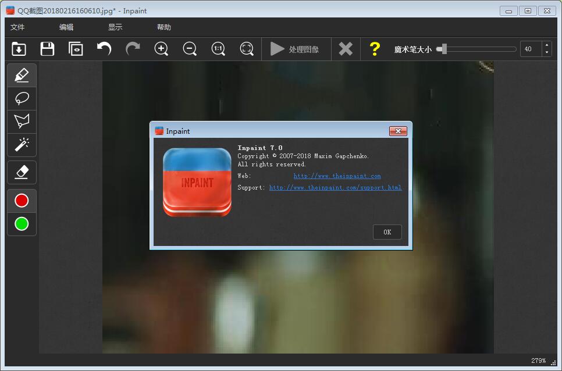Click the zoom in magnifier icon

(x=161, y=49)
